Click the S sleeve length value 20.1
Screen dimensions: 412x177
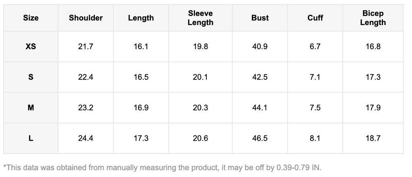pos(200,77)
